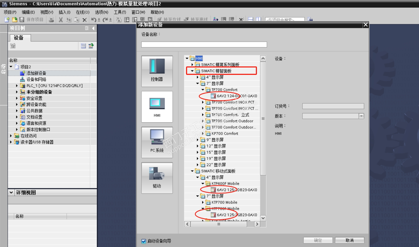Collapse the 详细视图 panel

(11, 192)
